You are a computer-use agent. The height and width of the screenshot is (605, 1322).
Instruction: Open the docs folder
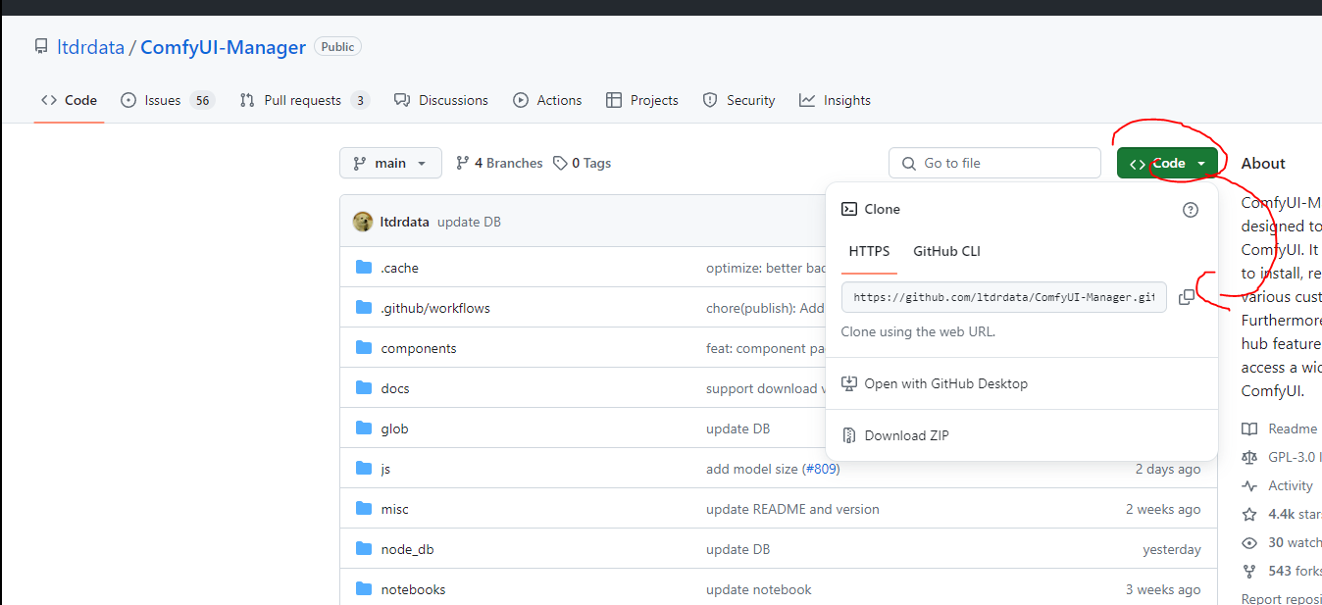coord(395,388)
